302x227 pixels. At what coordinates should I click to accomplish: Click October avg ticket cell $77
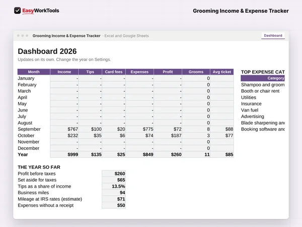[x=222, y=136]
